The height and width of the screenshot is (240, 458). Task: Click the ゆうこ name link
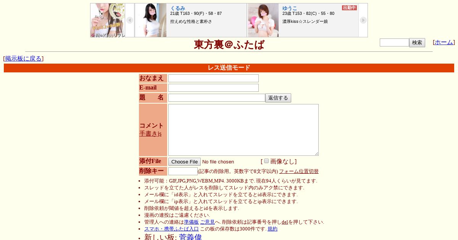(290, 8)
